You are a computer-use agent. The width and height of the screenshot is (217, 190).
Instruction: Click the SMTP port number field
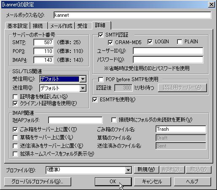pyautogui.click(x=43, y=42)
